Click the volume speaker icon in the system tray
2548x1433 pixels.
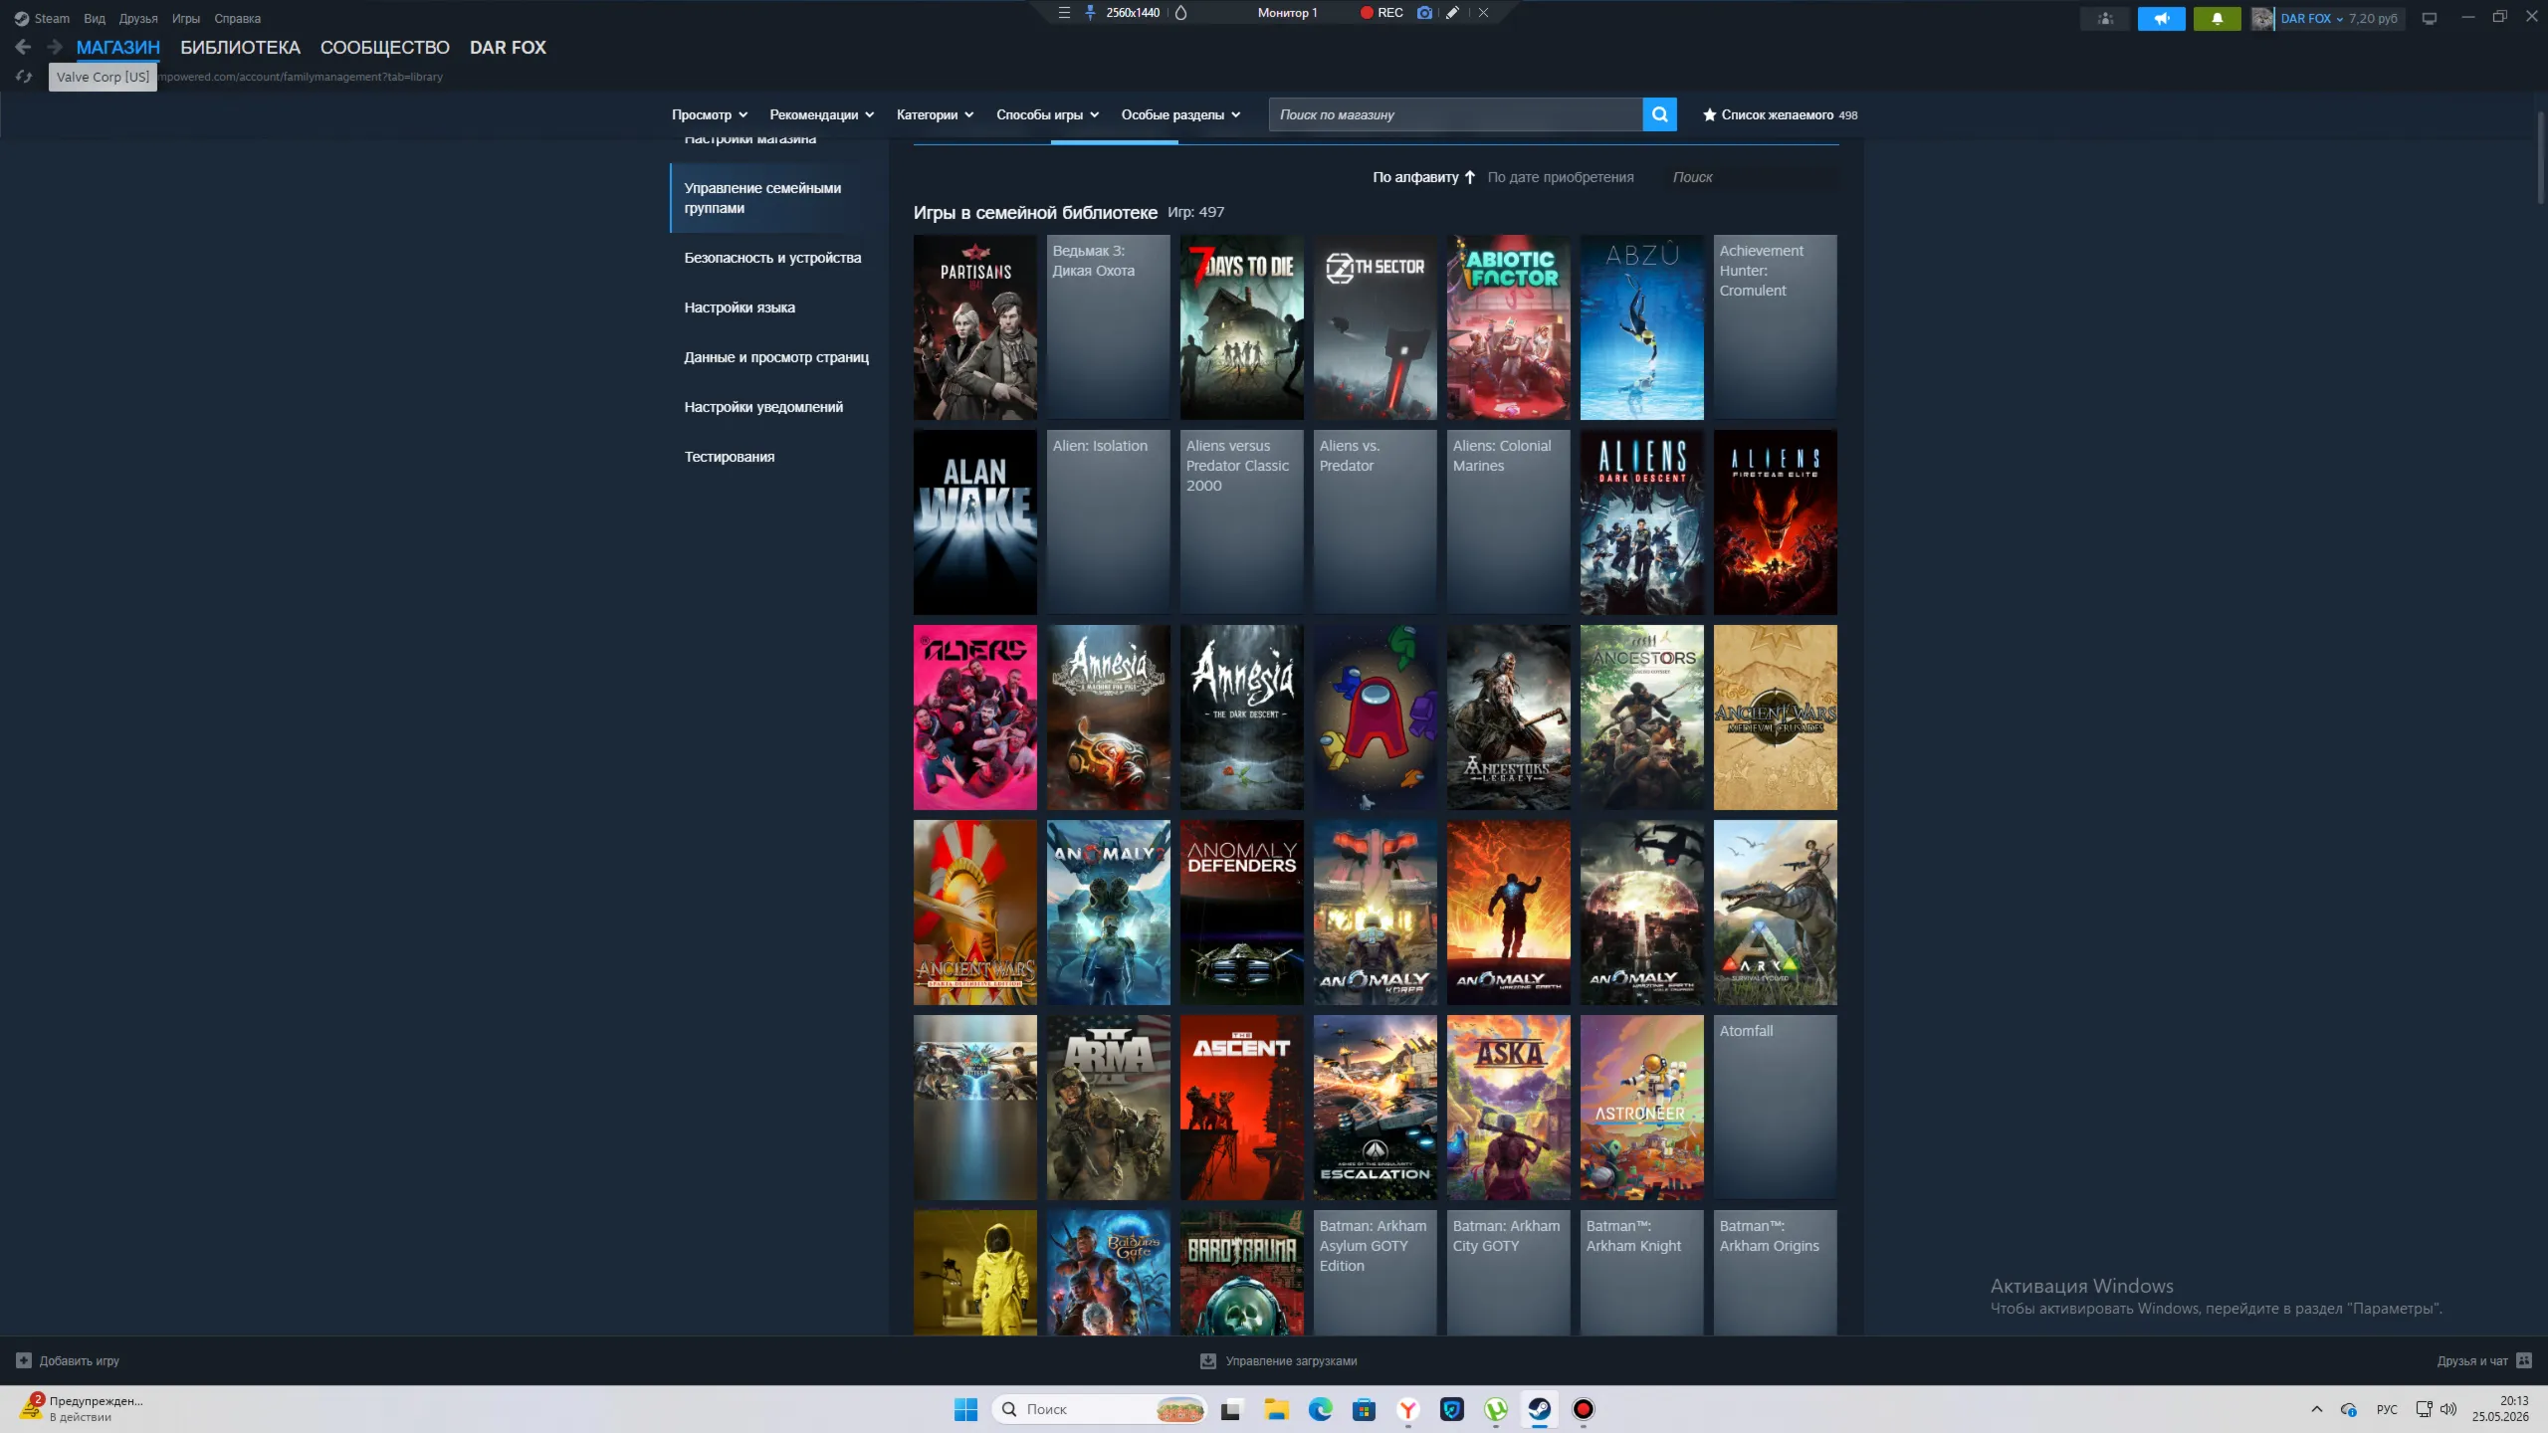coord(2448,1409)
